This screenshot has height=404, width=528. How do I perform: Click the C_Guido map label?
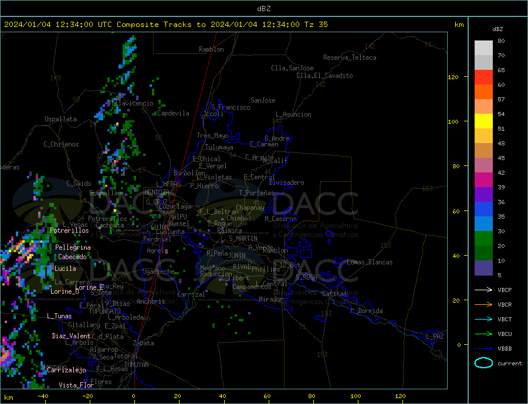tap(79, 184)
